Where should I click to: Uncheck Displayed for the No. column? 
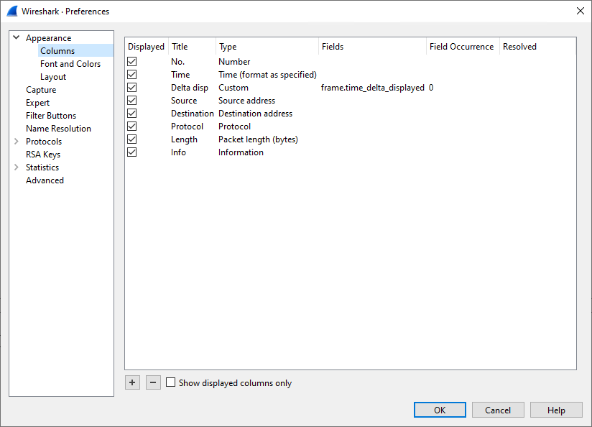[131, 61]
